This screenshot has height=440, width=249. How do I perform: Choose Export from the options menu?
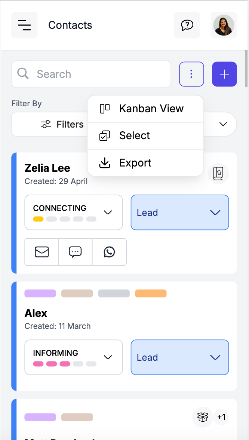pos(145,163)
